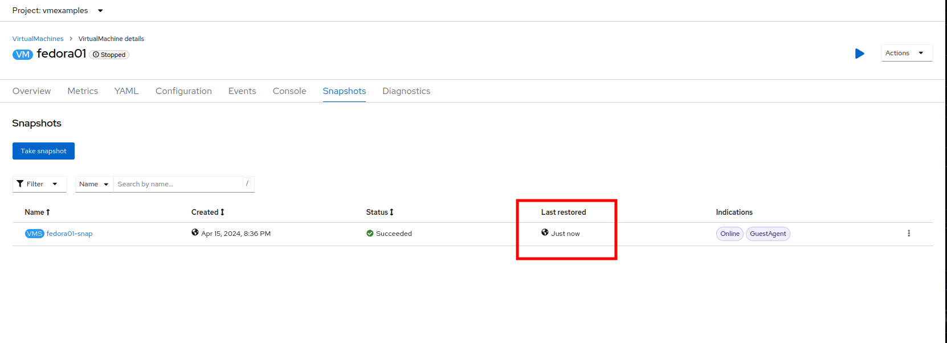
Task: Sort snapshots by the Status column
Action: (x=379, y=212)
